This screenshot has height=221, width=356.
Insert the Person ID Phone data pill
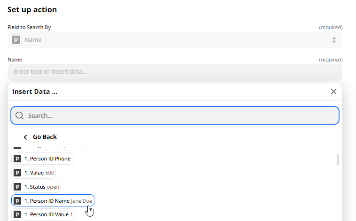pos(43,159)
